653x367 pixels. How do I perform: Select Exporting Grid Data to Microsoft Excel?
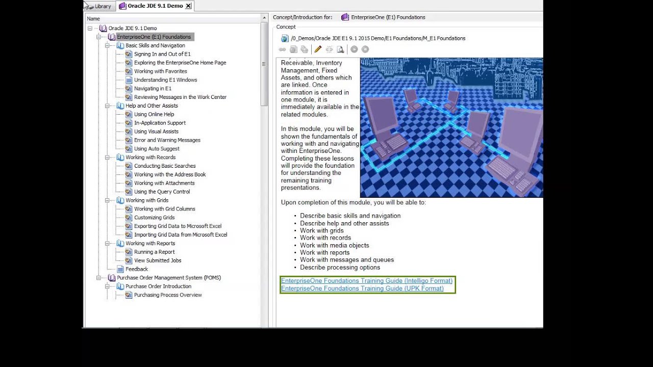tap(178, 226)
